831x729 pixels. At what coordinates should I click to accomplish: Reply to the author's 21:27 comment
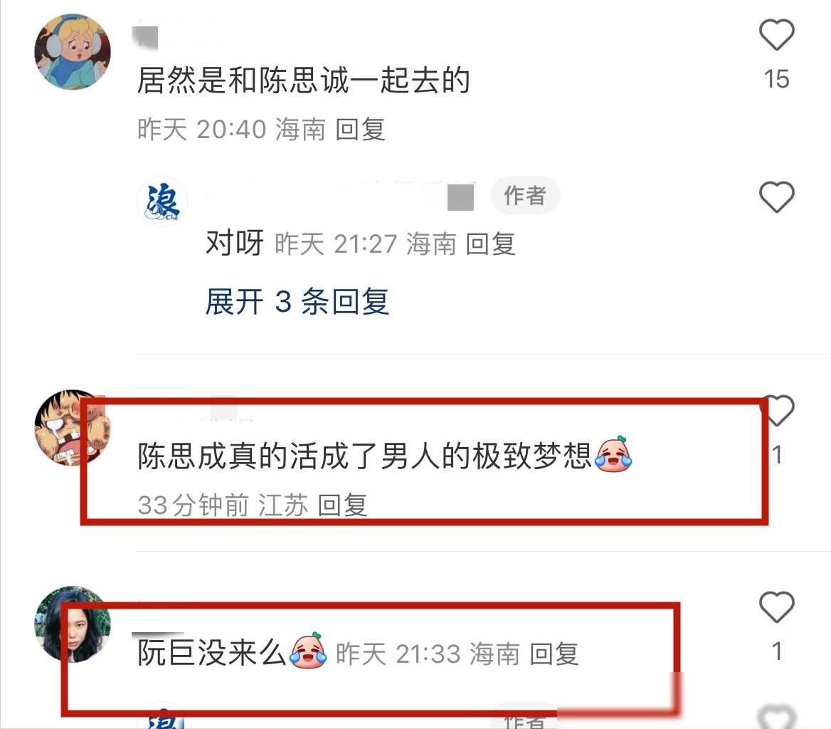coord(491,244)
